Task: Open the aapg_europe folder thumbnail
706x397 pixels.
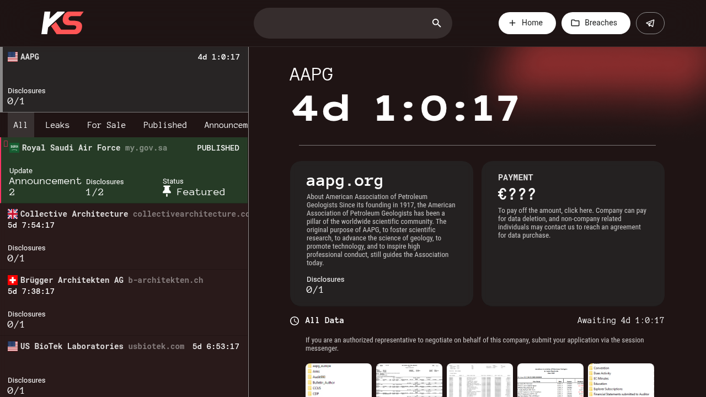Action: pyautogui.click(x=339, y=380)
